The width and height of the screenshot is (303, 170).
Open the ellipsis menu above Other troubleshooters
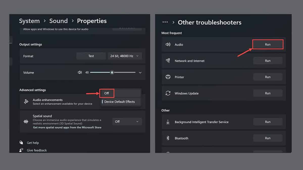coord(165,22)
